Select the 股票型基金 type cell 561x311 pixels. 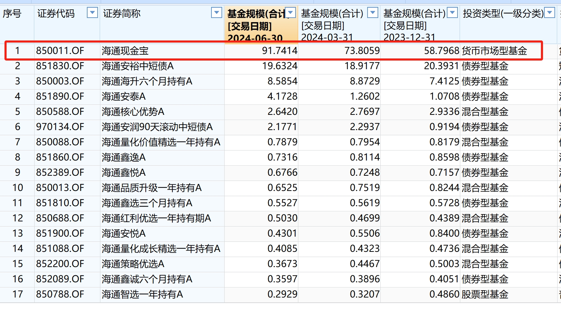click(485, 294)
